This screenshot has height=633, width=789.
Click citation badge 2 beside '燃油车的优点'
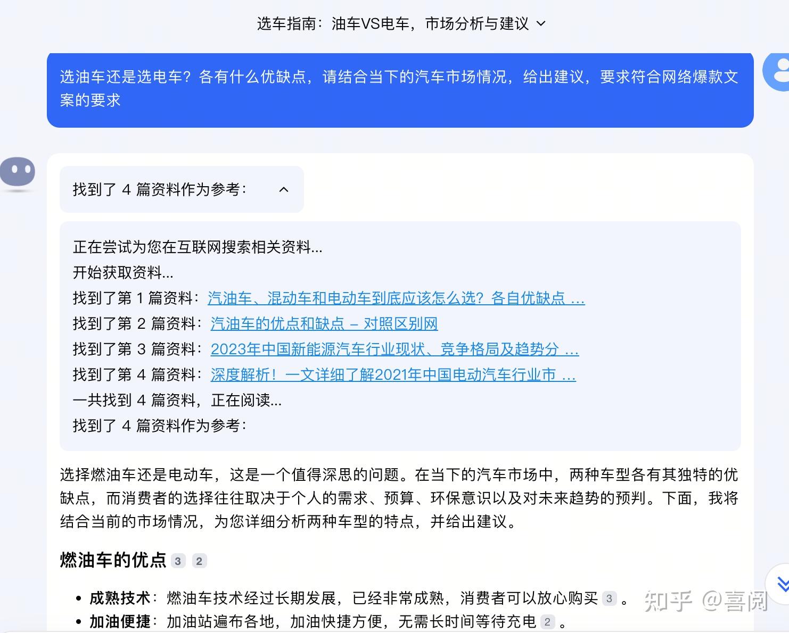tap(199, 561)
